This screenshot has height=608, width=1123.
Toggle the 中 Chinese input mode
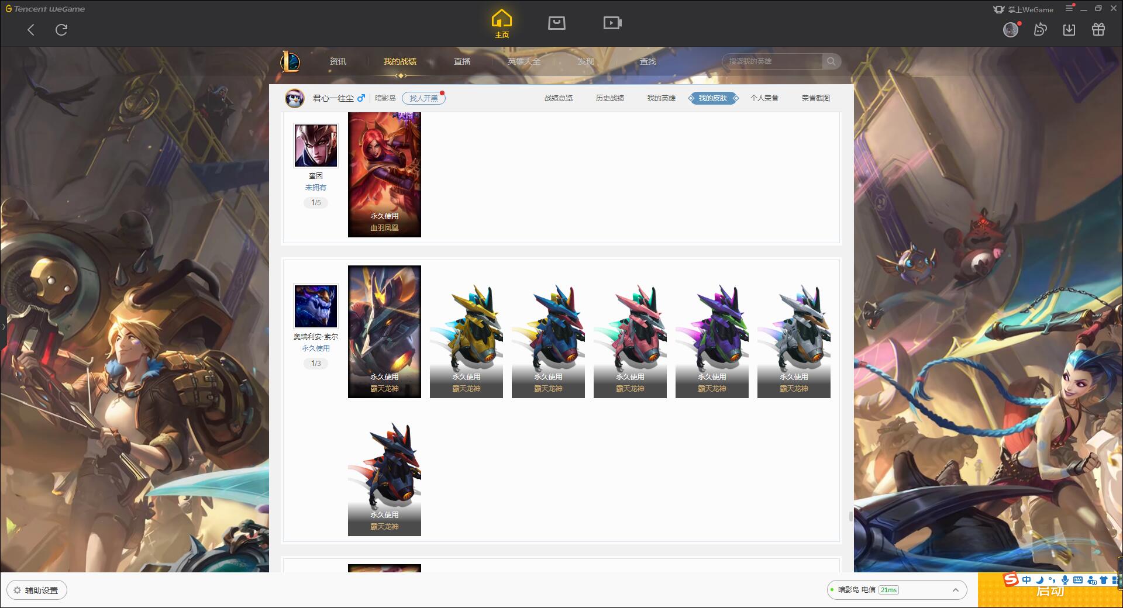tap(1026, 580)
